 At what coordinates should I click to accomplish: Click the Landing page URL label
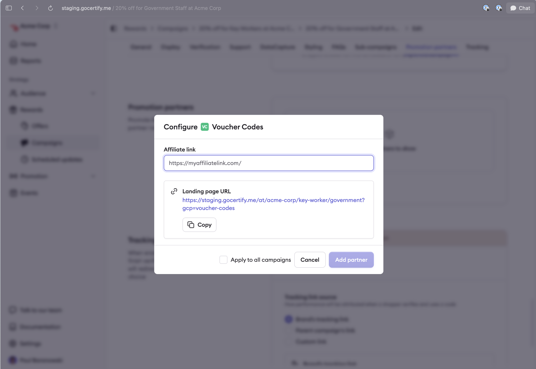(x=206, y=191)
